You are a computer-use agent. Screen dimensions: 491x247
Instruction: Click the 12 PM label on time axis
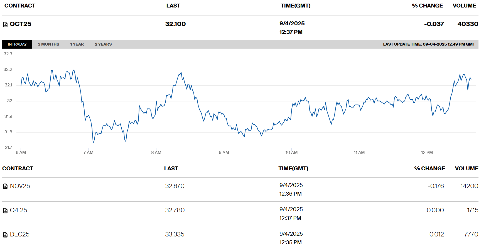427,153
